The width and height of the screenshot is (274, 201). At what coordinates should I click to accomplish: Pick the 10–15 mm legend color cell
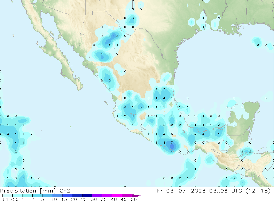[x=57, y=196]
